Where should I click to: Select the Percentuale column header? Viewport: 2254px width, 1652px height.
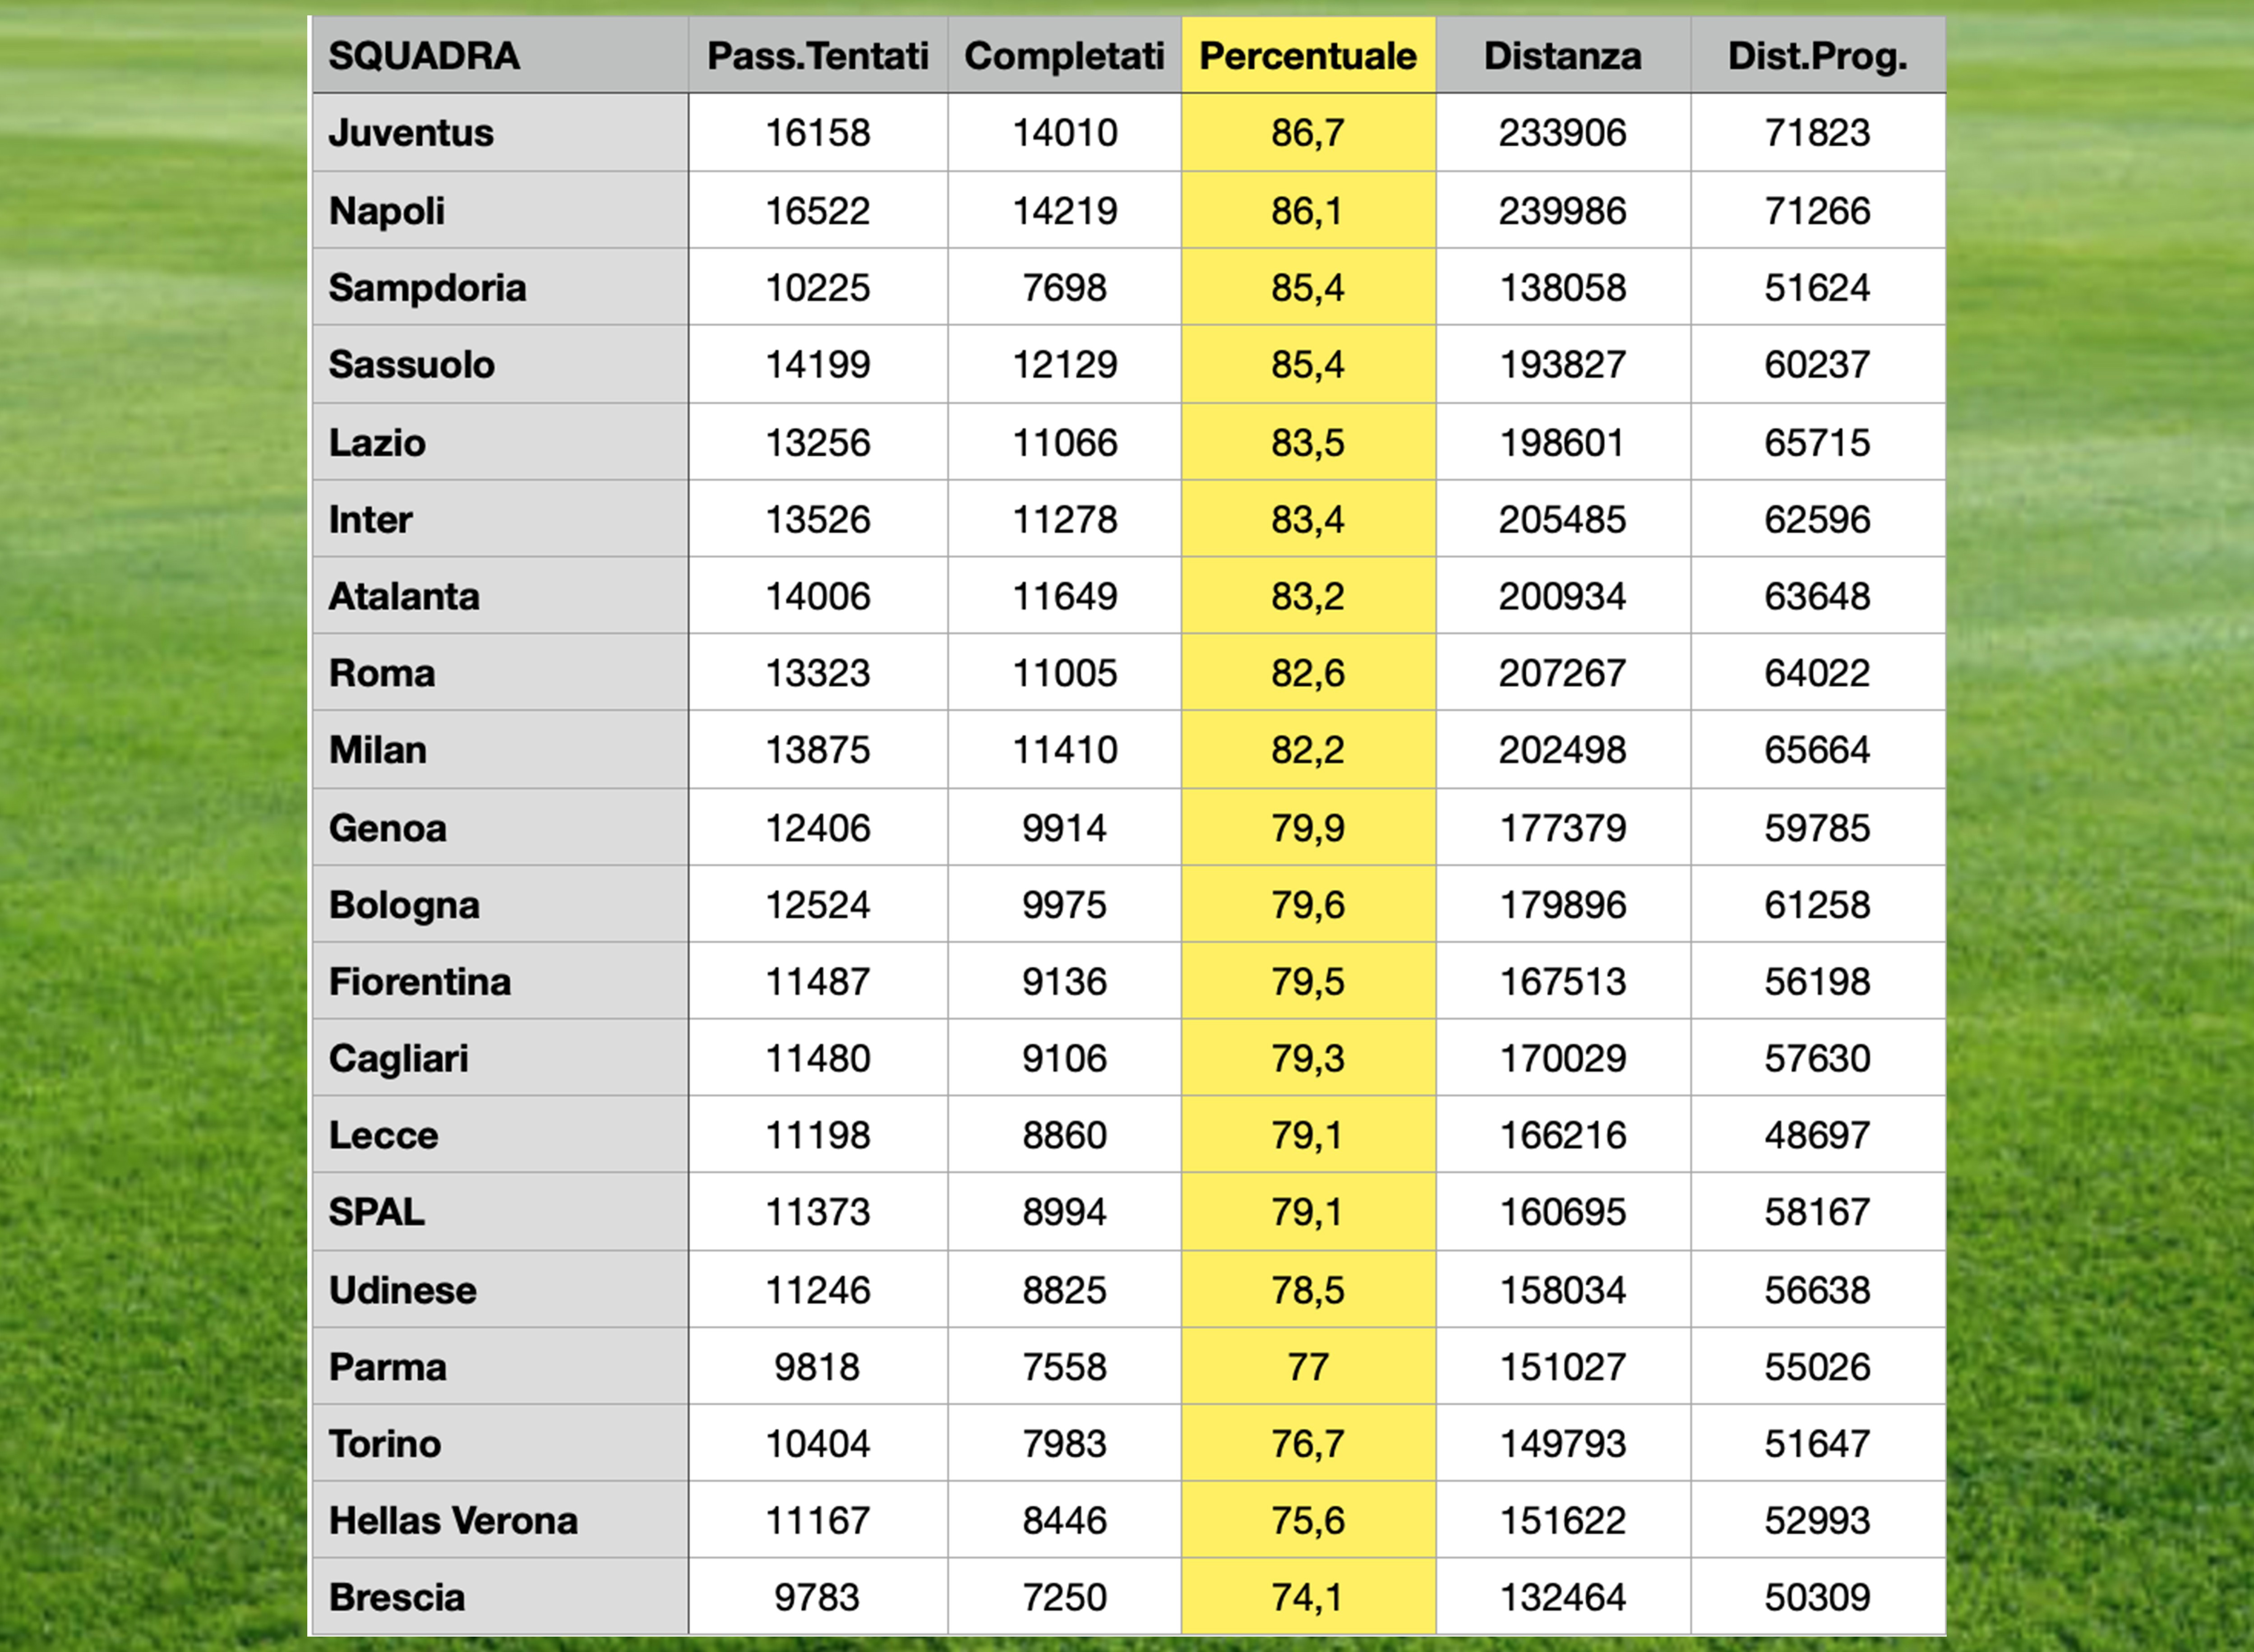pos(1308,55)
